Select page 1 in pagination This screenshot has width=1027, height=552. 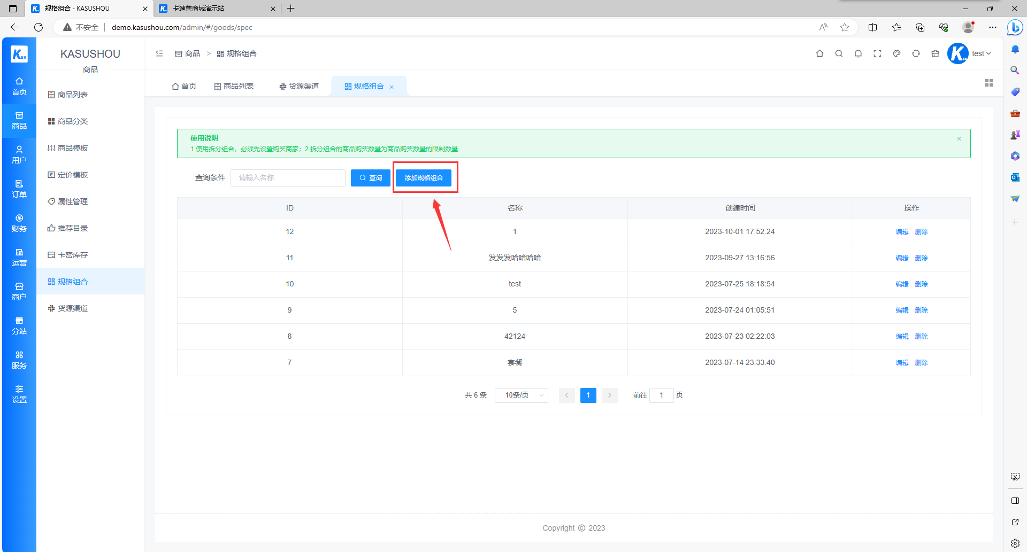tap(588, 395)
